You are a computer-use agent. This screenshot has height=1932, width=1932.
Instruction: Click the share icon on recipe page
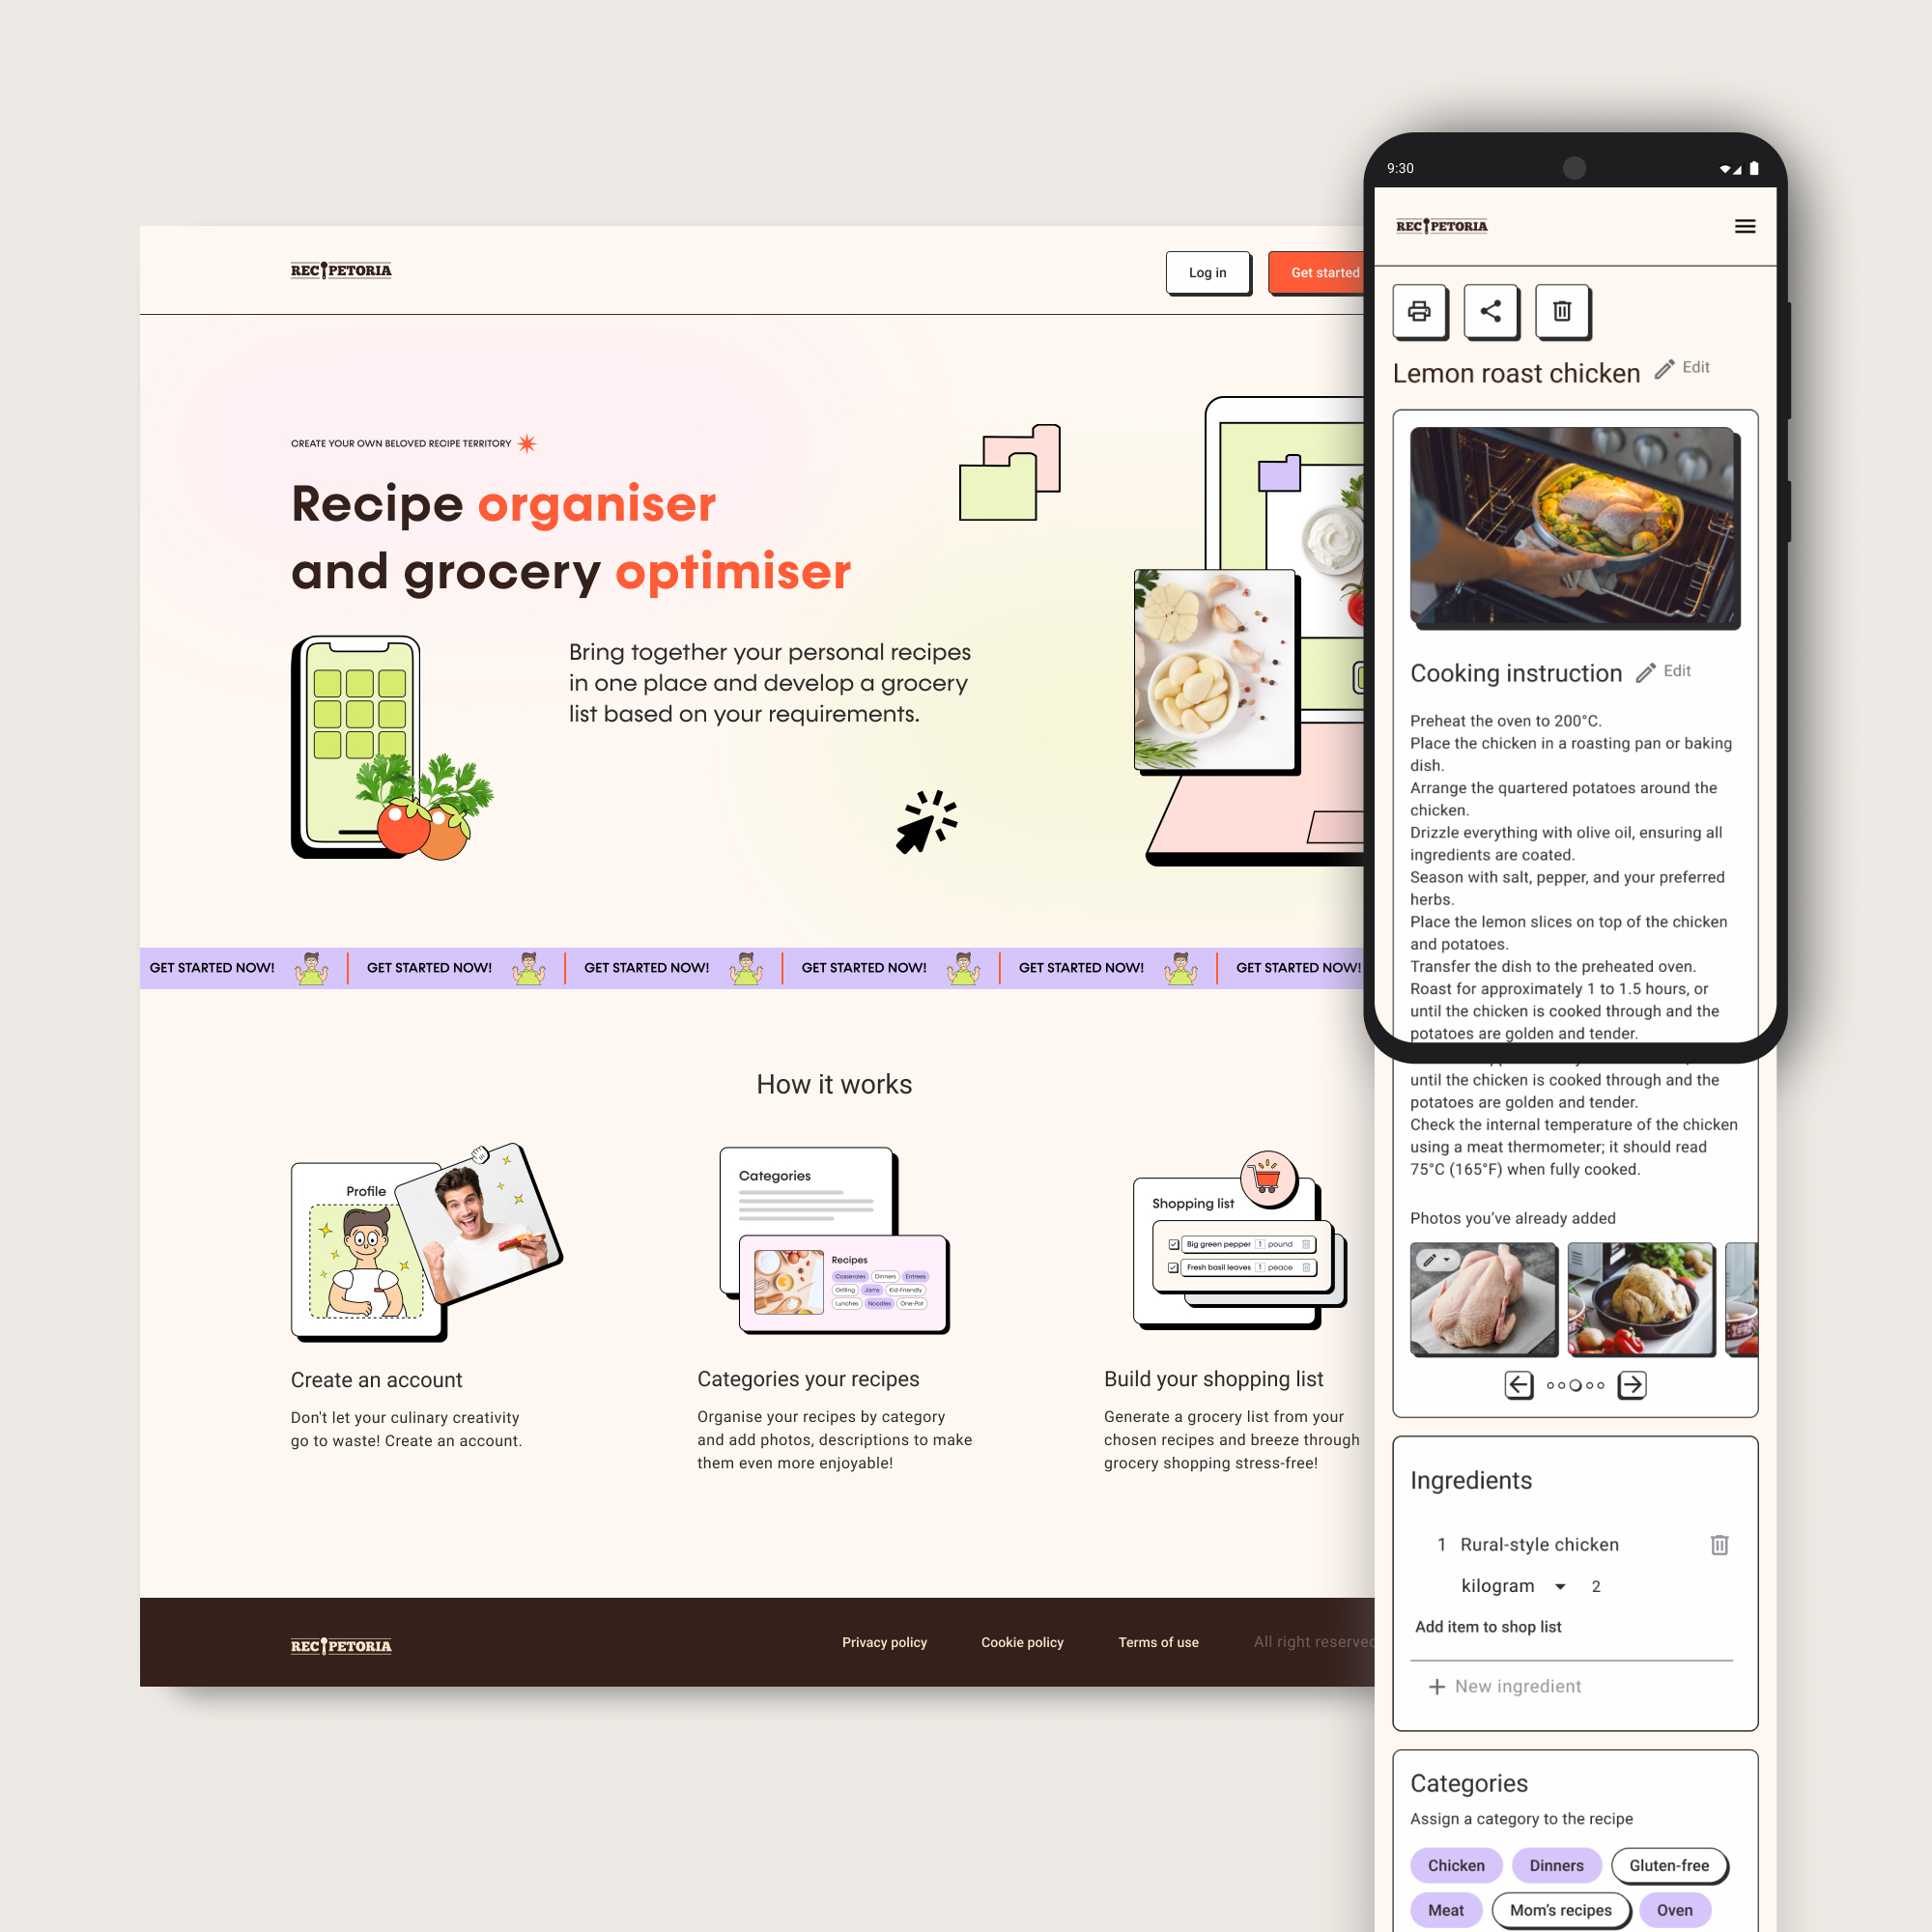pyautogui.click(x=1492, y=311)
